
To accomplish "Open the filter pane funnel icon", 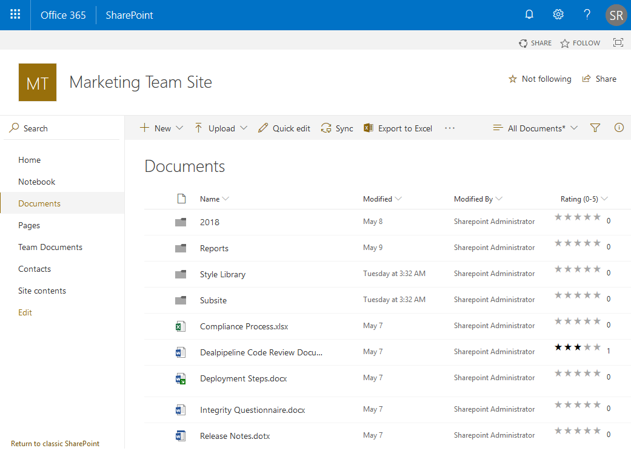I will (595, 128).
